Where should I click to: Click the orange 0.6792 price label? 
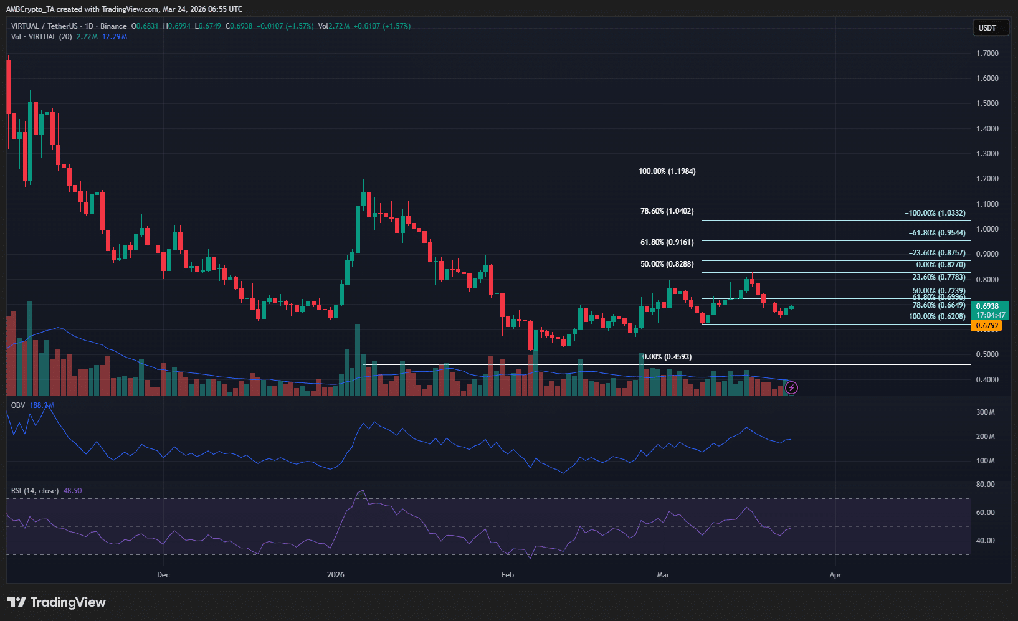pyautogui.click(x=987, y=326)
